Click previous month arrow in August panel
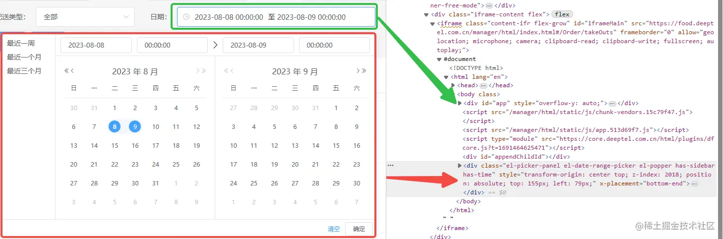The height and width of the screenshot is (239, 723). [x=72, y=71]
